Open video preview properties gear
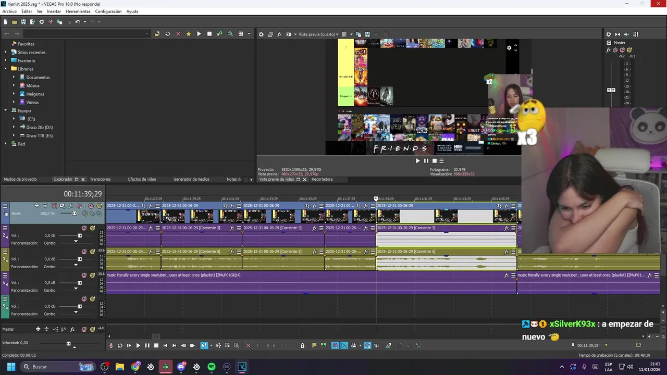This screenshot has width=667, height=375. [x=262, y=34]
